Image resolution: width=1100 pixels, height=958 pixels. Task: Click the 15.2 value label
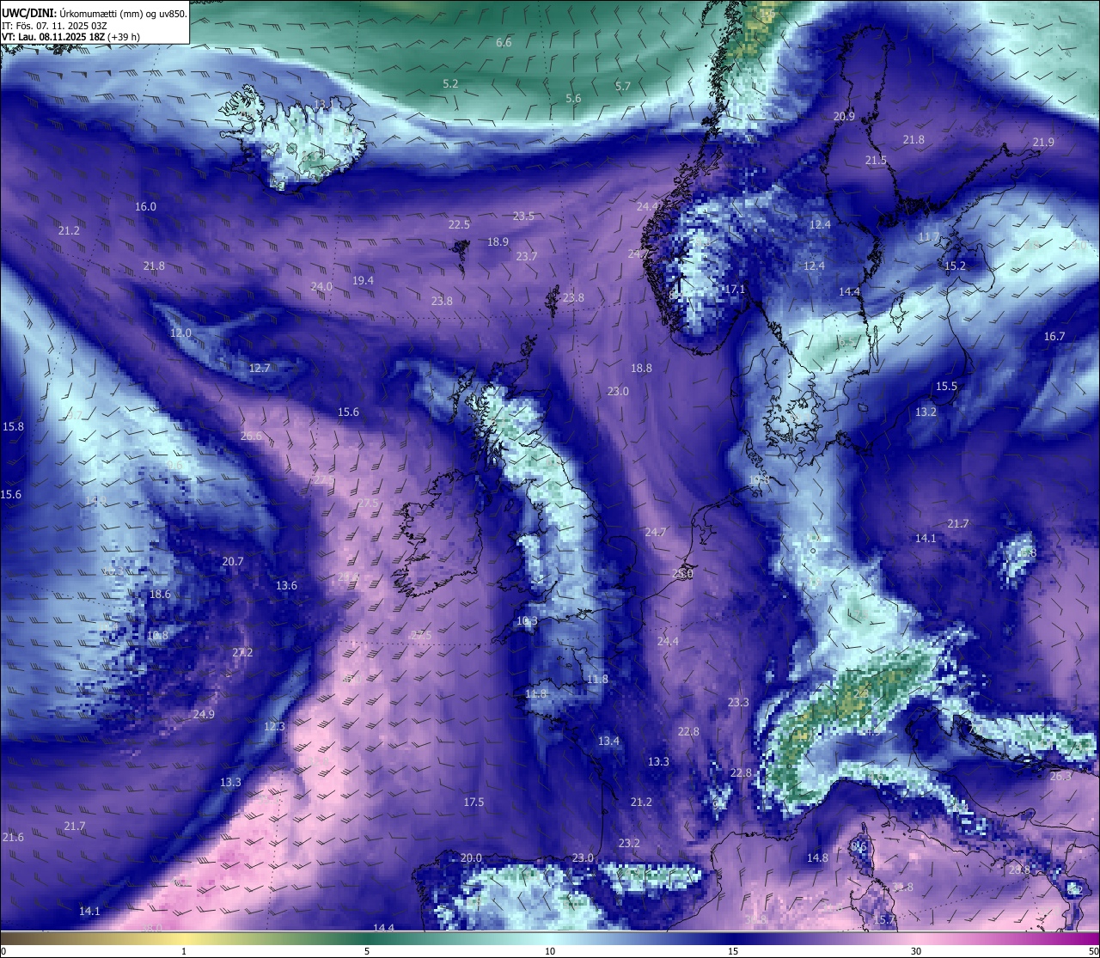955,266
